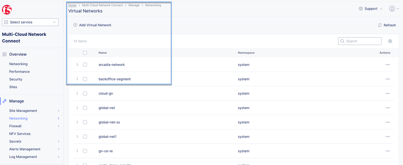Click the global-net-ss name

pos(109,122)
